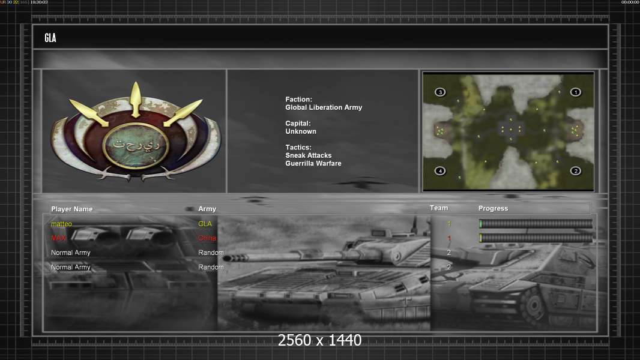640x360 pixels.
Task: Open matteo's GLA army entry
Action: [x=205, y=224]
